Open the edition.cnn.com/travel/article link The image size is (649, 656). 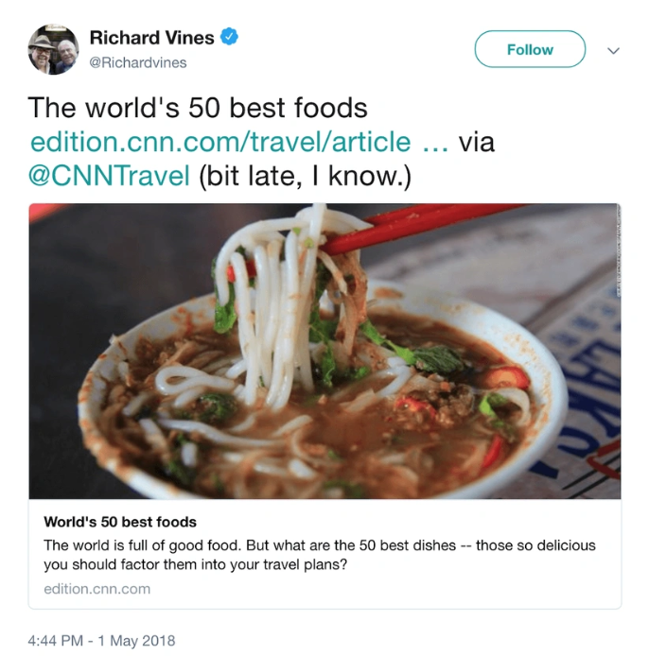(x=220, y=142)
